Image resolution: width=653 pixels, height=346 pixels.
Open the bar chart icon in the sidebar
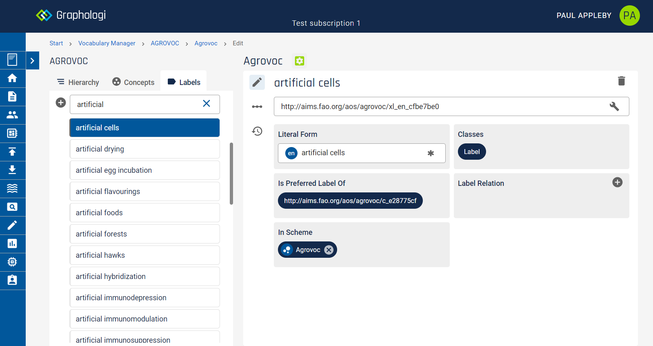[x=12, y=243]
